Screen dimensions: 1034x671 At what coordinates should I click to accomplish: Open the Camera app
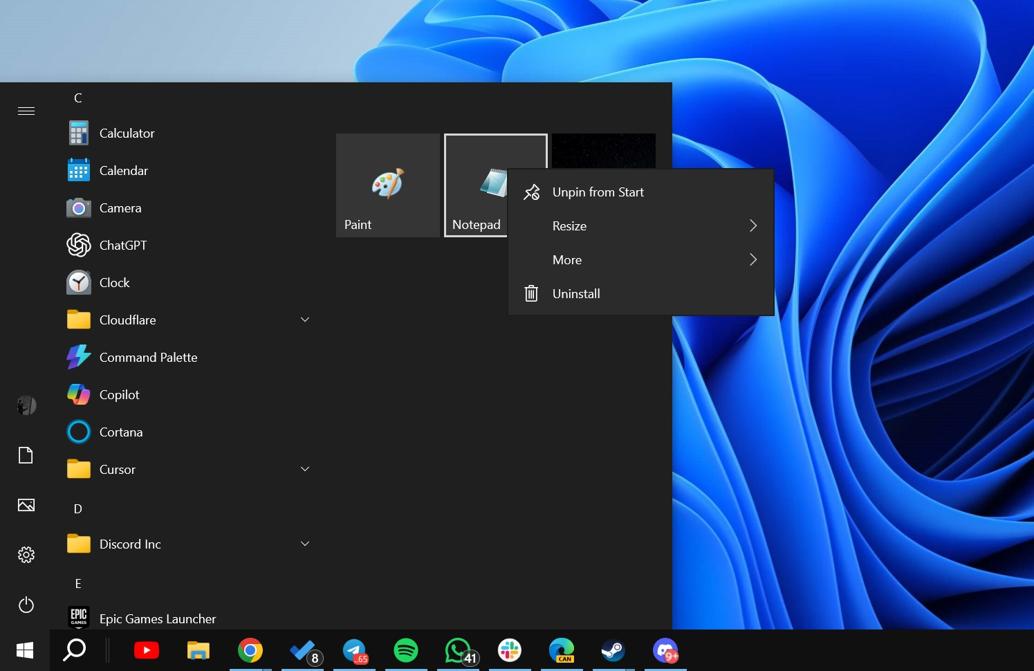point(120,208)
